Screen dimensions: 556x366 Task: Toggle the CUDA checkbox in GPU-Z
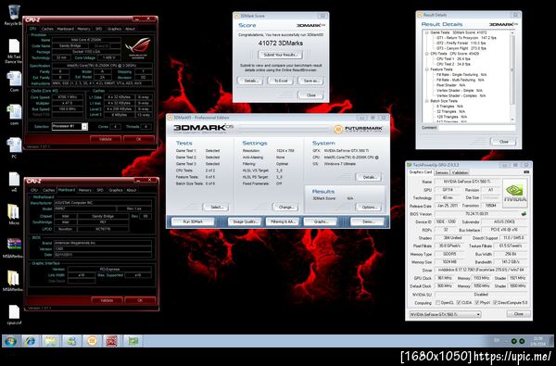(459, 303)
